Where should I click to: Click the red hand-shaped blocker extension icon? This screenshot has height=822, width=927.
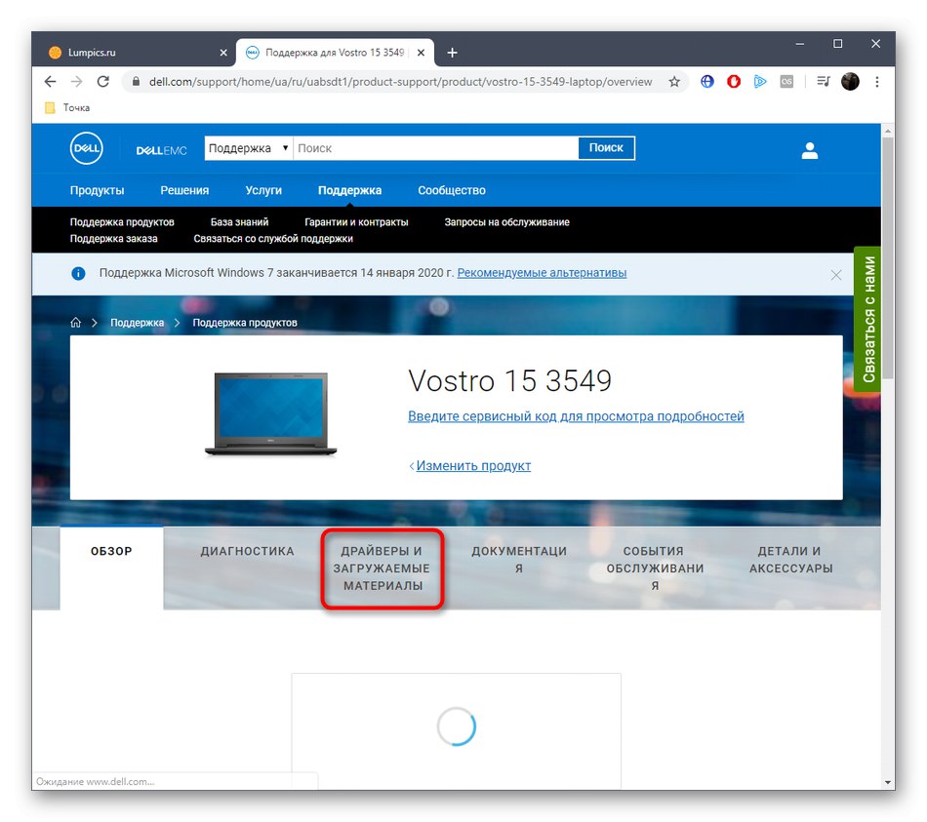coord(734,82)
